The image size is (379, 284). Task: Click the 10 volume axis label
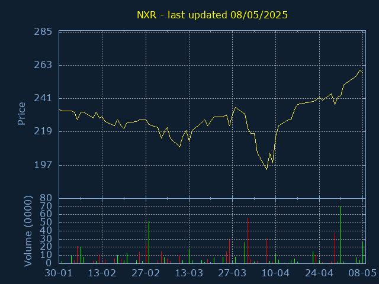[46, 255]
